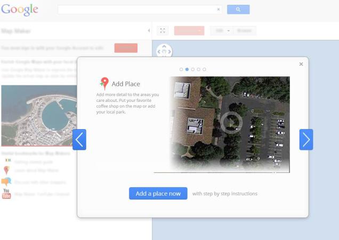Select the fifth slide indicator dot
Image resolution: width=339 pixels, height=240 pixels.
tap(204, 69)
